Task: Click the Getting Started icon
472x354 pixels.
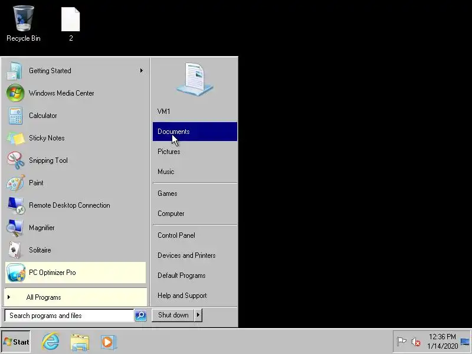Action: click(x=15, y=71)
